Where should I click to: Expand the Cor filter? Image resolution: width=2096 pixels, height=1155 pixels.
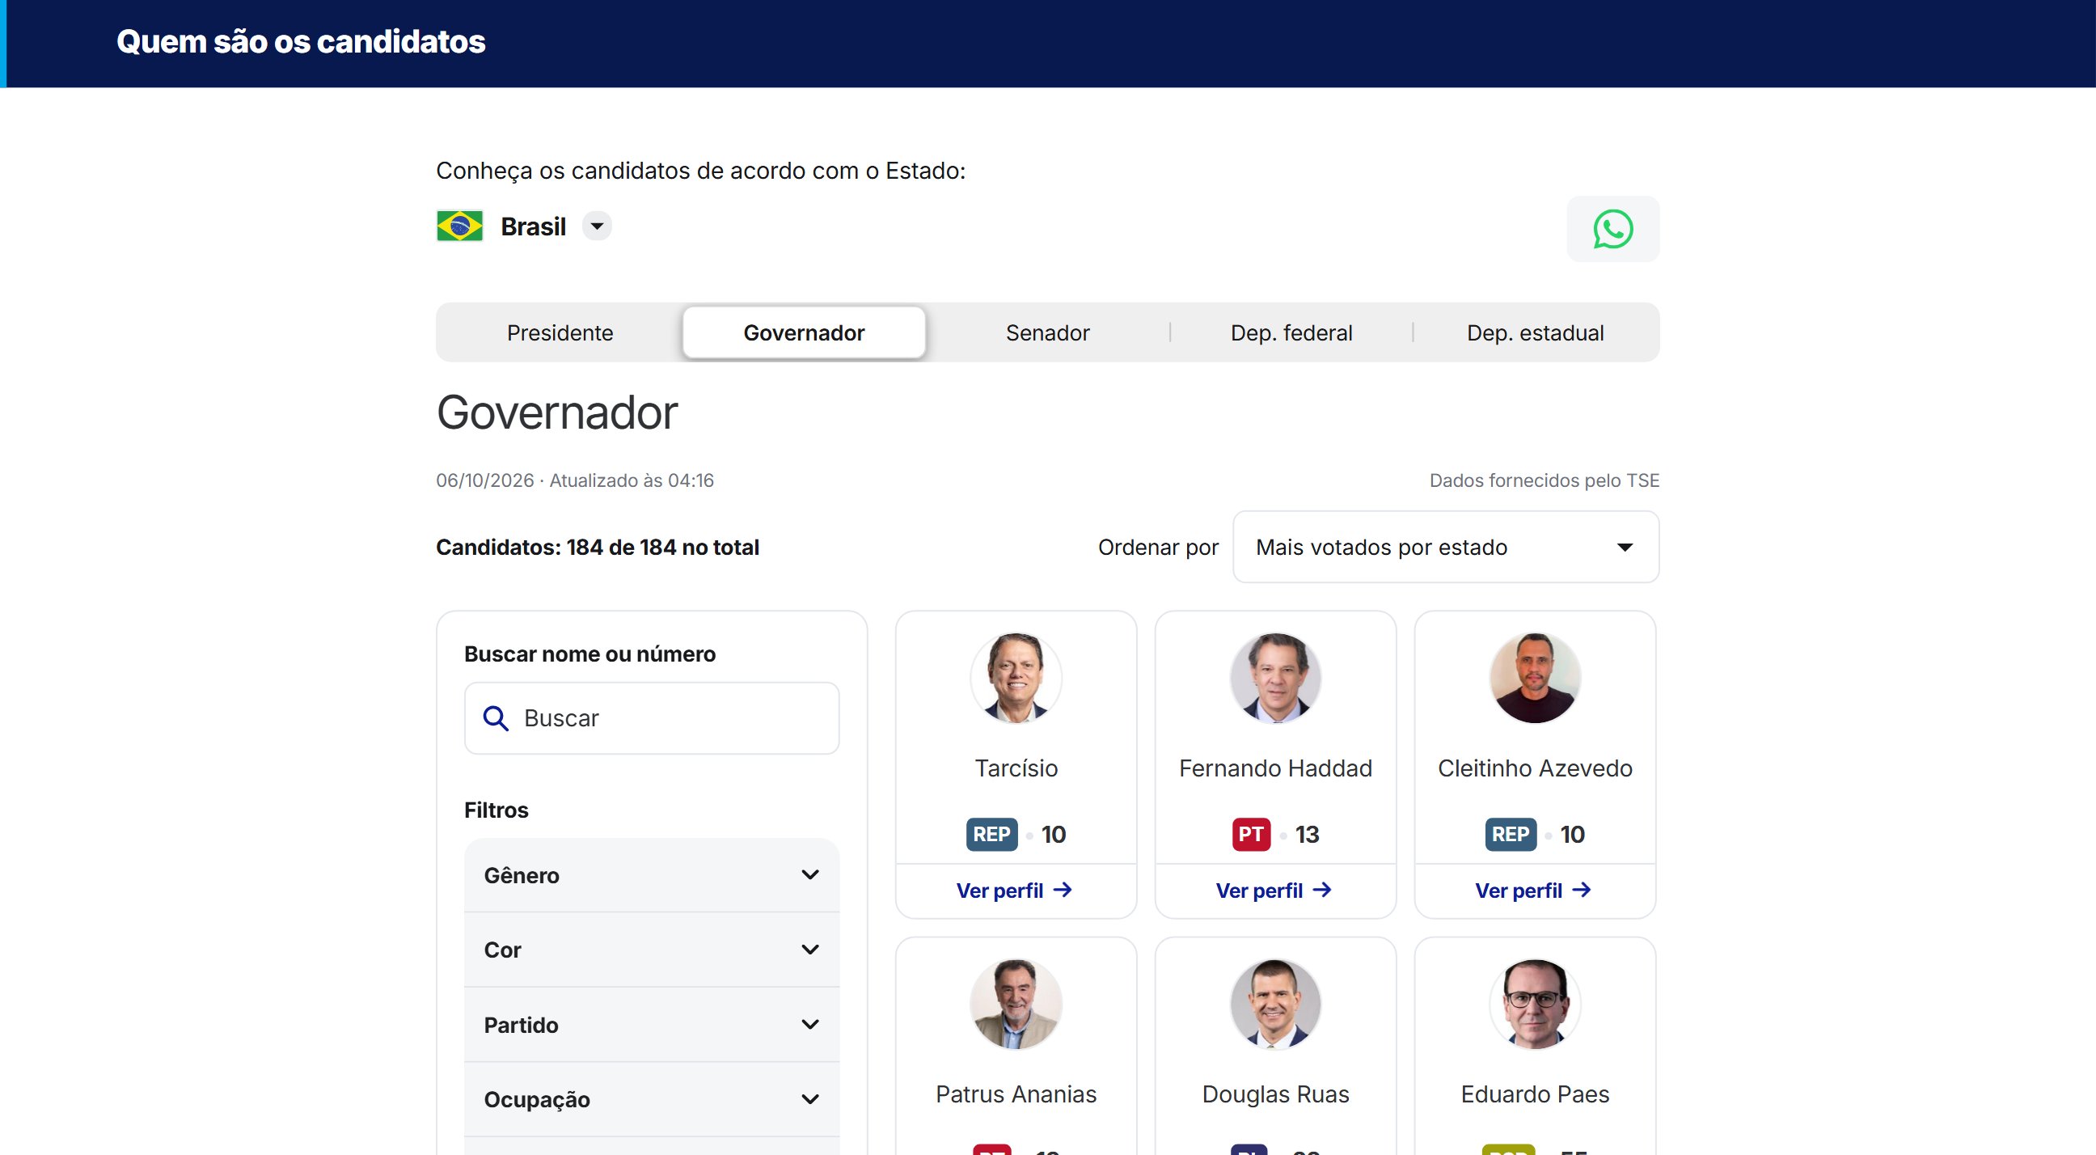coord(652,950)
